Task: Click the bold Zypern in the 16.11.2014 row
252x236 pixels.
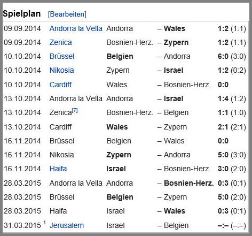Action: (x=119, y=155)
